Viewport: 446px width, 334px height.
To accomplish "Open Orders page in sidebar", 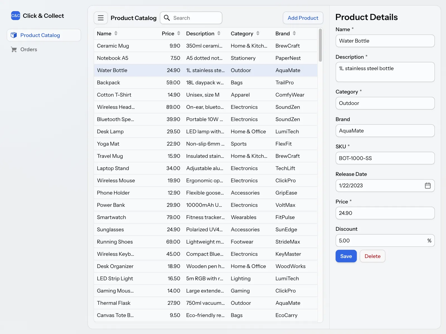I will click(x=44, y=50).
